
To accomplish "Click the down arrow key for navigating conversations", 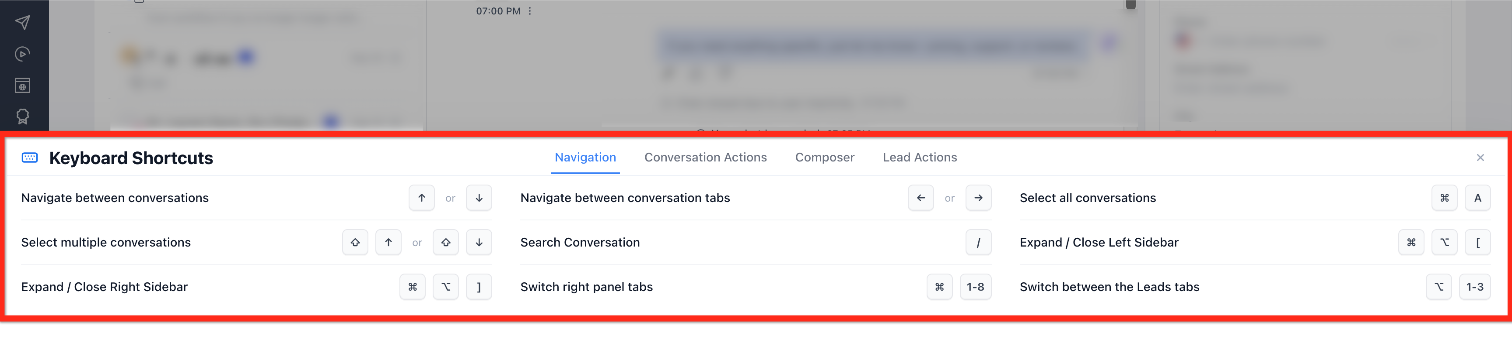I will [479, 198].
